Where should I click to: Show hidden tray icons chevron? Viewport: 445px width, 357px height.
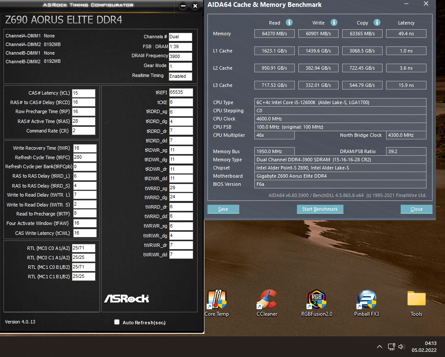coord(380,347)
